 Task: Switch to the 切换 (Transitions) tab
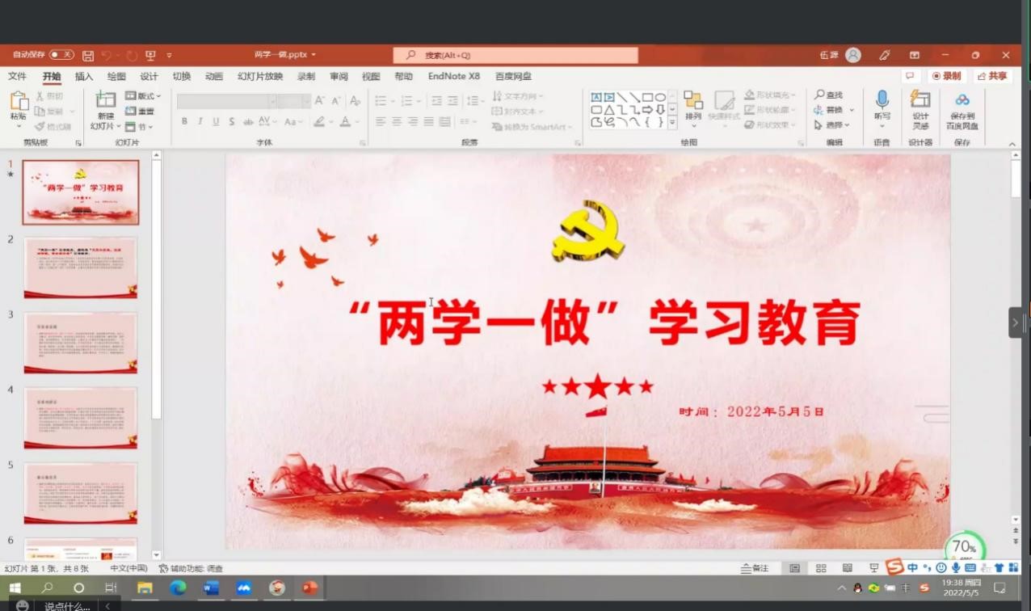click(x=182, y=76)
